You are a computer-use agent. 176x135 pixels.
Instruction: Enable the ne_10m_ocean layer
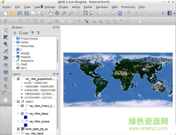tap(22, 121)
